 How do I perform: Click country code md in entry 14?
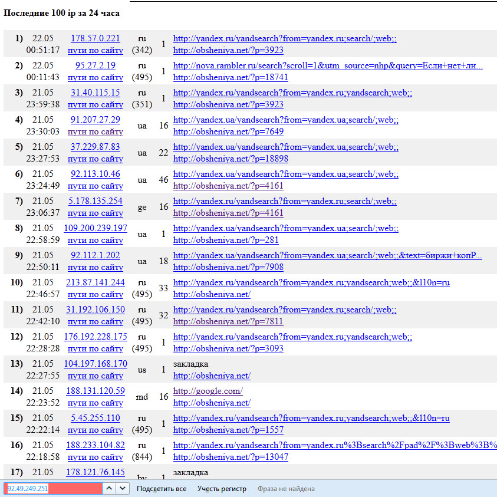[142, 397]
